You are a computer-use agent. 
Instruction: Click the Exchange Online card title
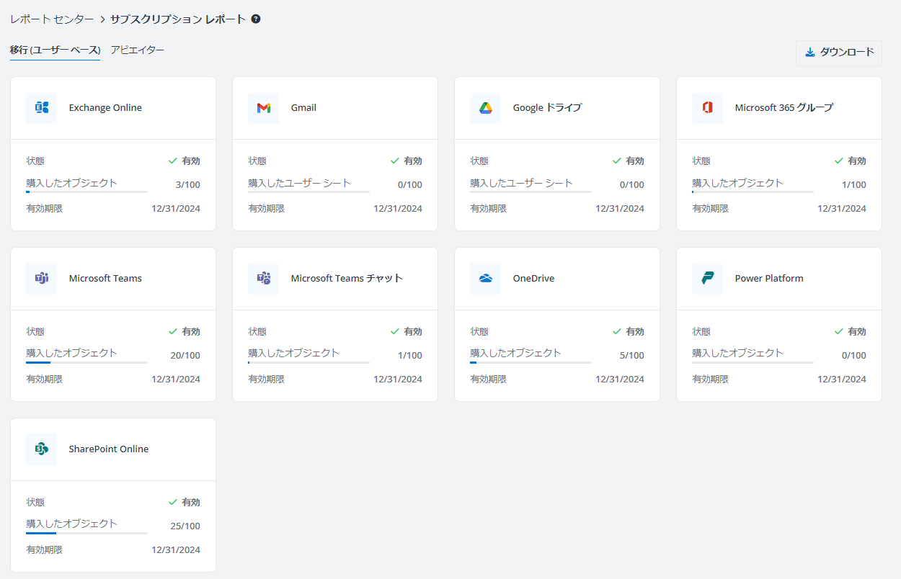pyautogui.click(x=105, y=108)
